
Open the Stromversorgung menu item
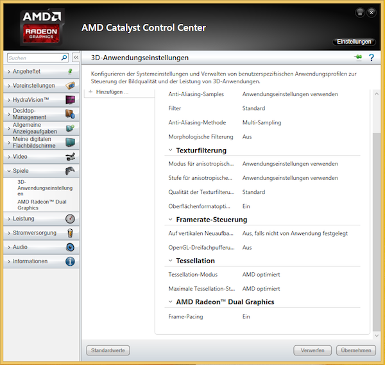41,233
